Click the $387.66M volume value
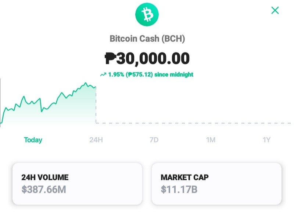 click(44, 190)
